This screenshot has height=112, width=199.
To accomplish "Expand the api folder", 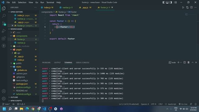I will tap(12, 53).
